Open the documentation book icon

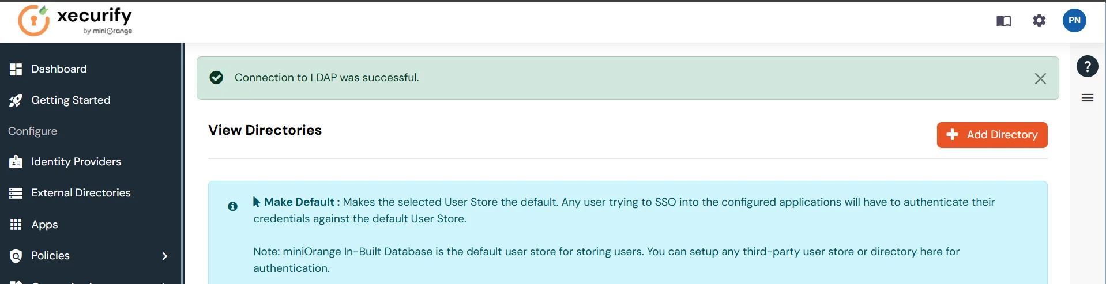[x=1003, y=21]
